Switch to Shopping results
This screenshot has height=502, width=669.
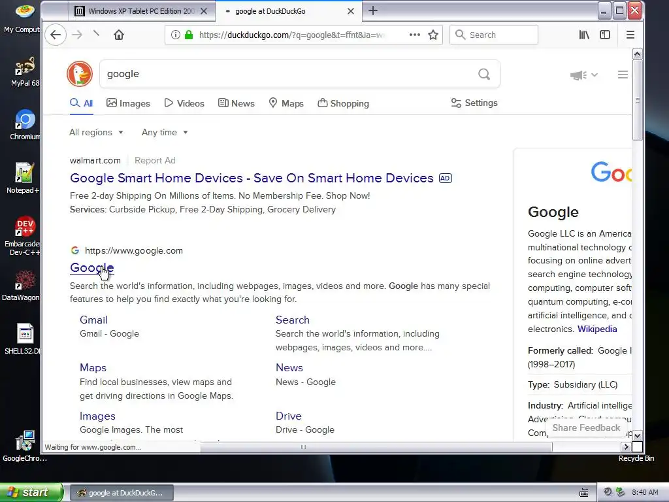tap(344, 103)
